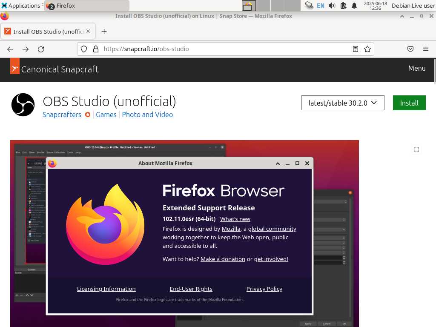Click the Firefox taskbar window button
Viewport: 436px width, 327px height.
click(87, 6)
